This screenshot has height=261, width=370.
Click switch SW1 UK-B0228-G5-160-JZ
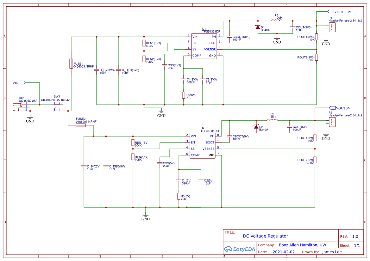(56, 107)
